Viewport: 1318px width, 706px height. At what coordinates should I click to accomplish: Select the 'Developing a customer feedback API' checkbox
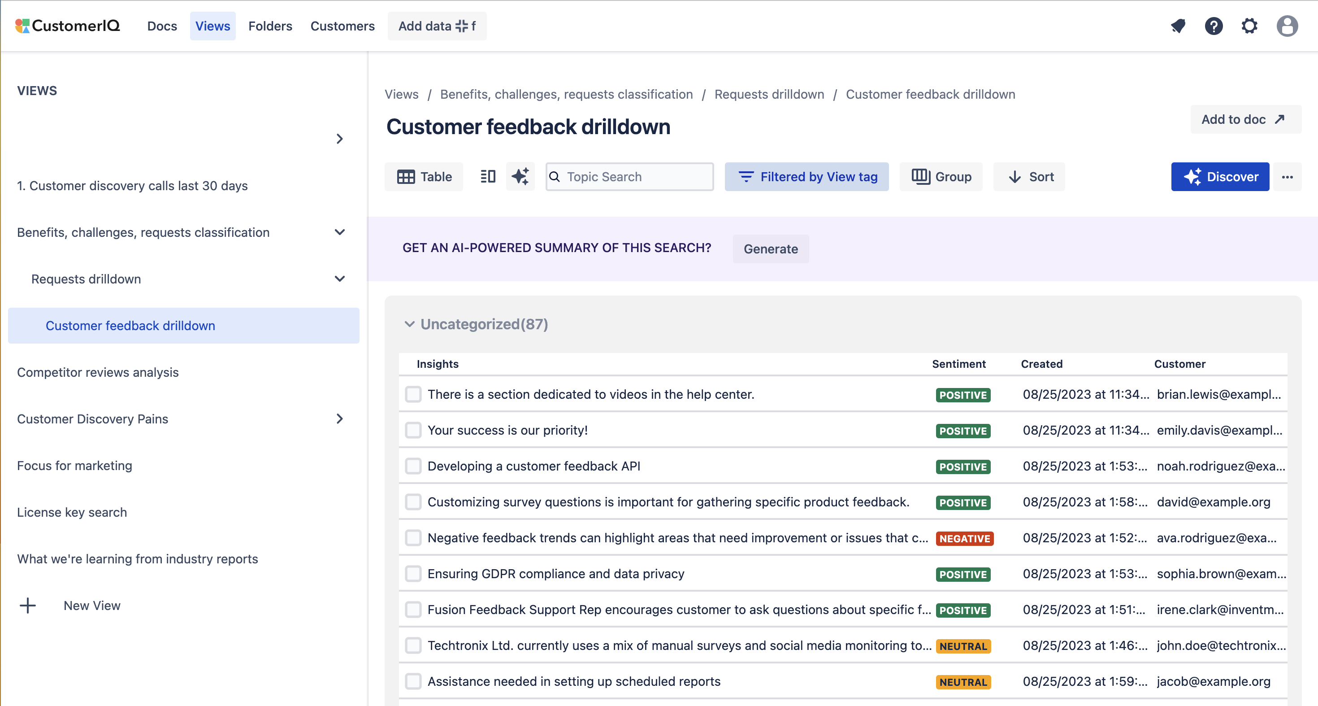pyautogui.click(x=413, y=466)
